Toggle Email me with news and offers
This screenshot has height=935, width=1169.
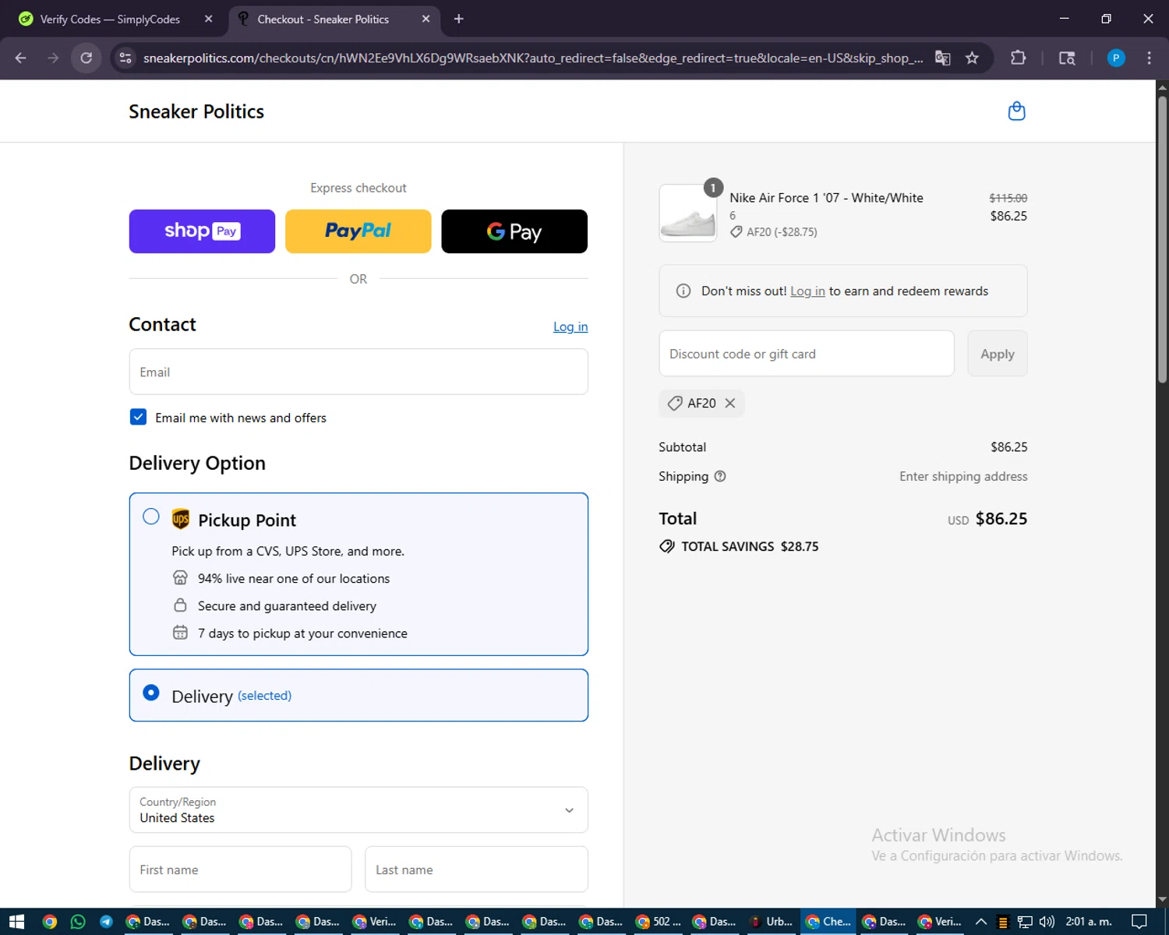(x=138, y=417)
